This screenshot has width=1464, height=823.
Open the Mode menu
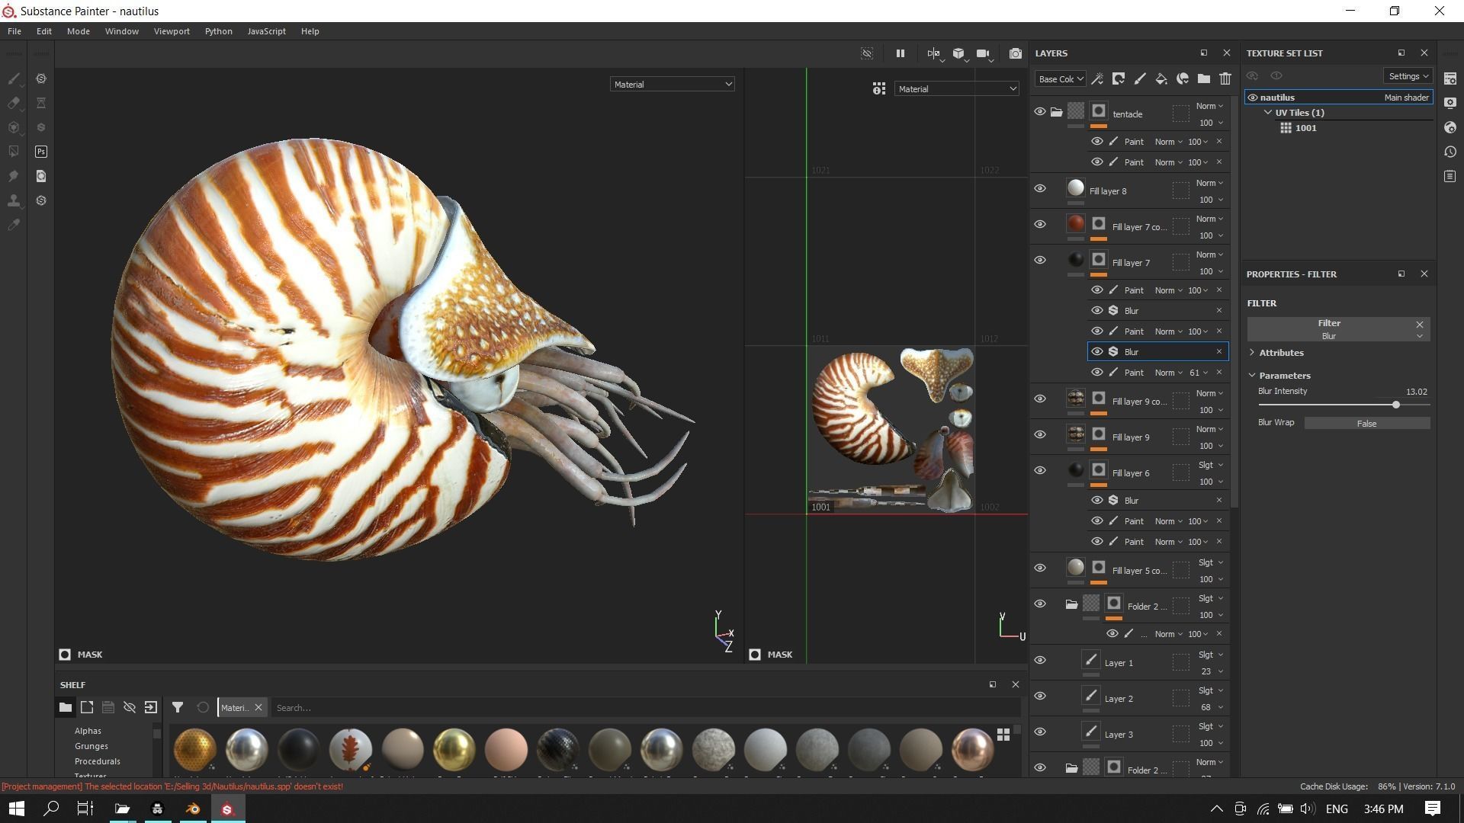click(x=79, y=31)
